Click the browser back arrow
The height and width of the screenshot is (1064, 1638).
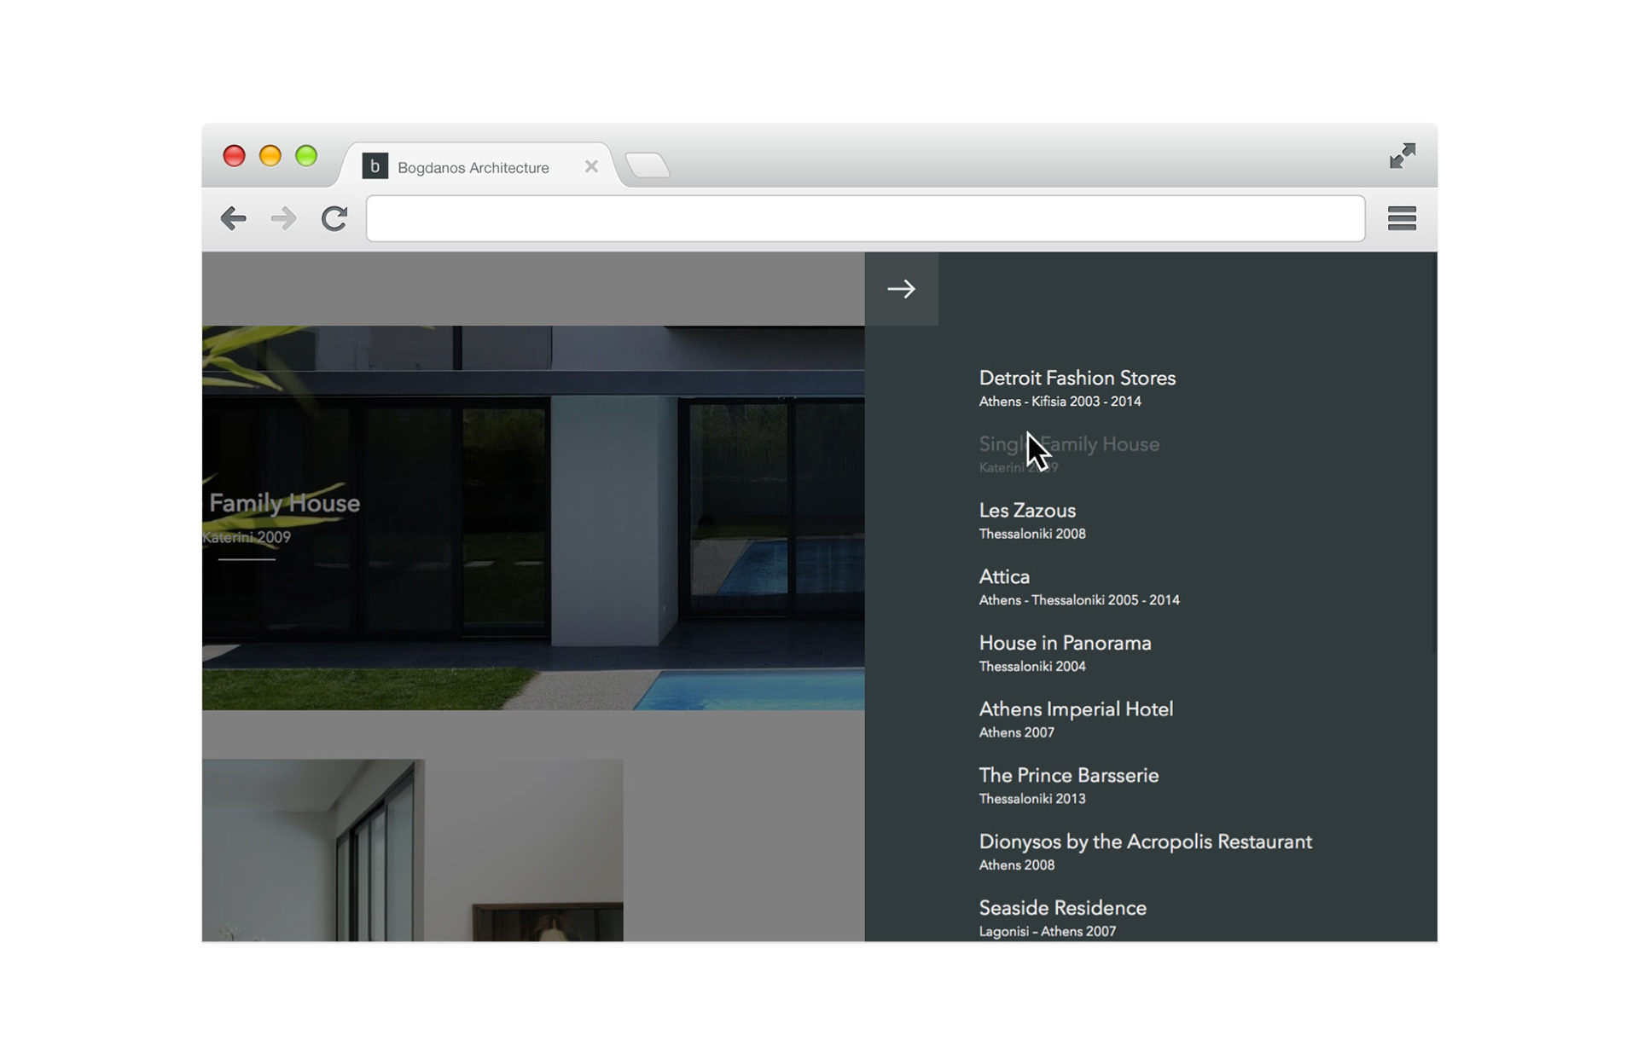(233, 218)
